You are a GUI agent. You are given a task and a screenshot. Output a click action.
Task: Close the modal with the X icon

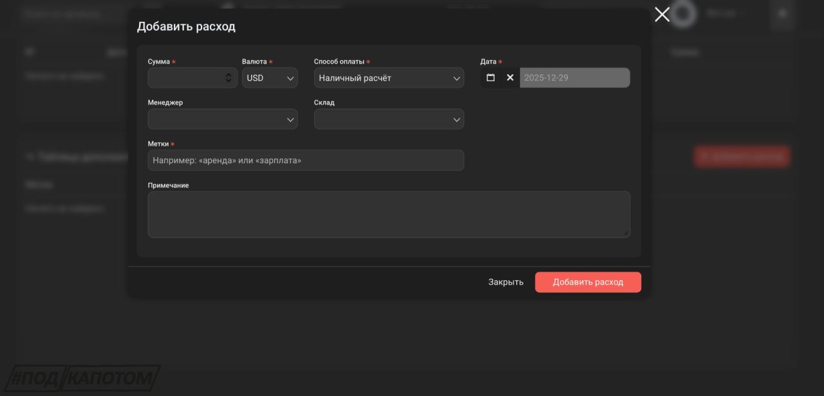(662, 15)
